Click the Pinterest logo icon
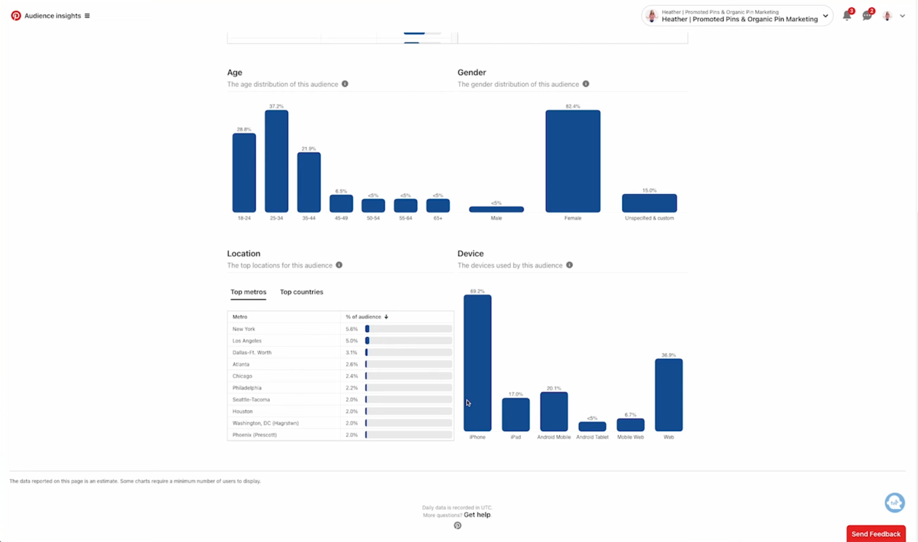This screenshot has height=542, width=918. click(x=15, y=15)
